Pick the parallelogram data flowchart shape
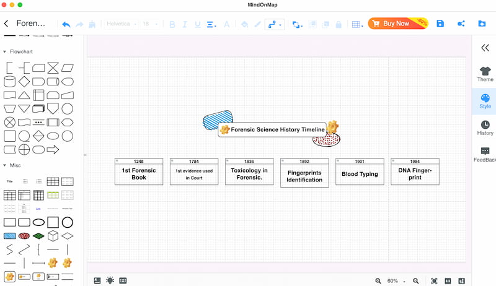This screenshot has height=286, width=496. pos(68,68)
